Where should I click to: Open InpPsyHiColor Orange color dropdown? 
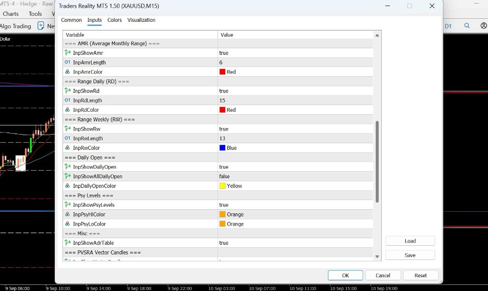coord(295,214)
